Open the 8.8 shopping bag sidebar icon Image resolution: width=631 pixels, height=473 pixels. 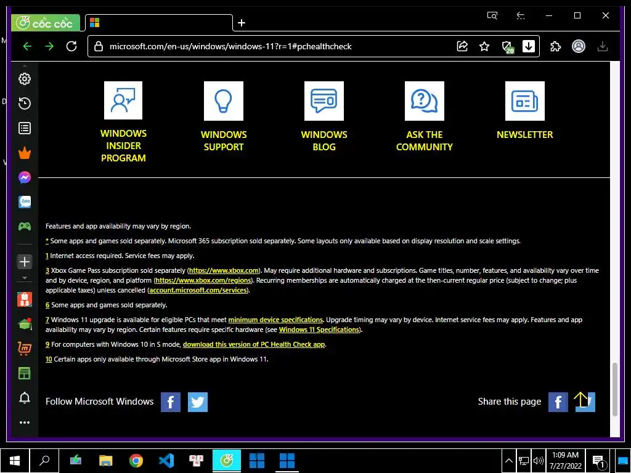pyautogui.click(x=25, y=300)
